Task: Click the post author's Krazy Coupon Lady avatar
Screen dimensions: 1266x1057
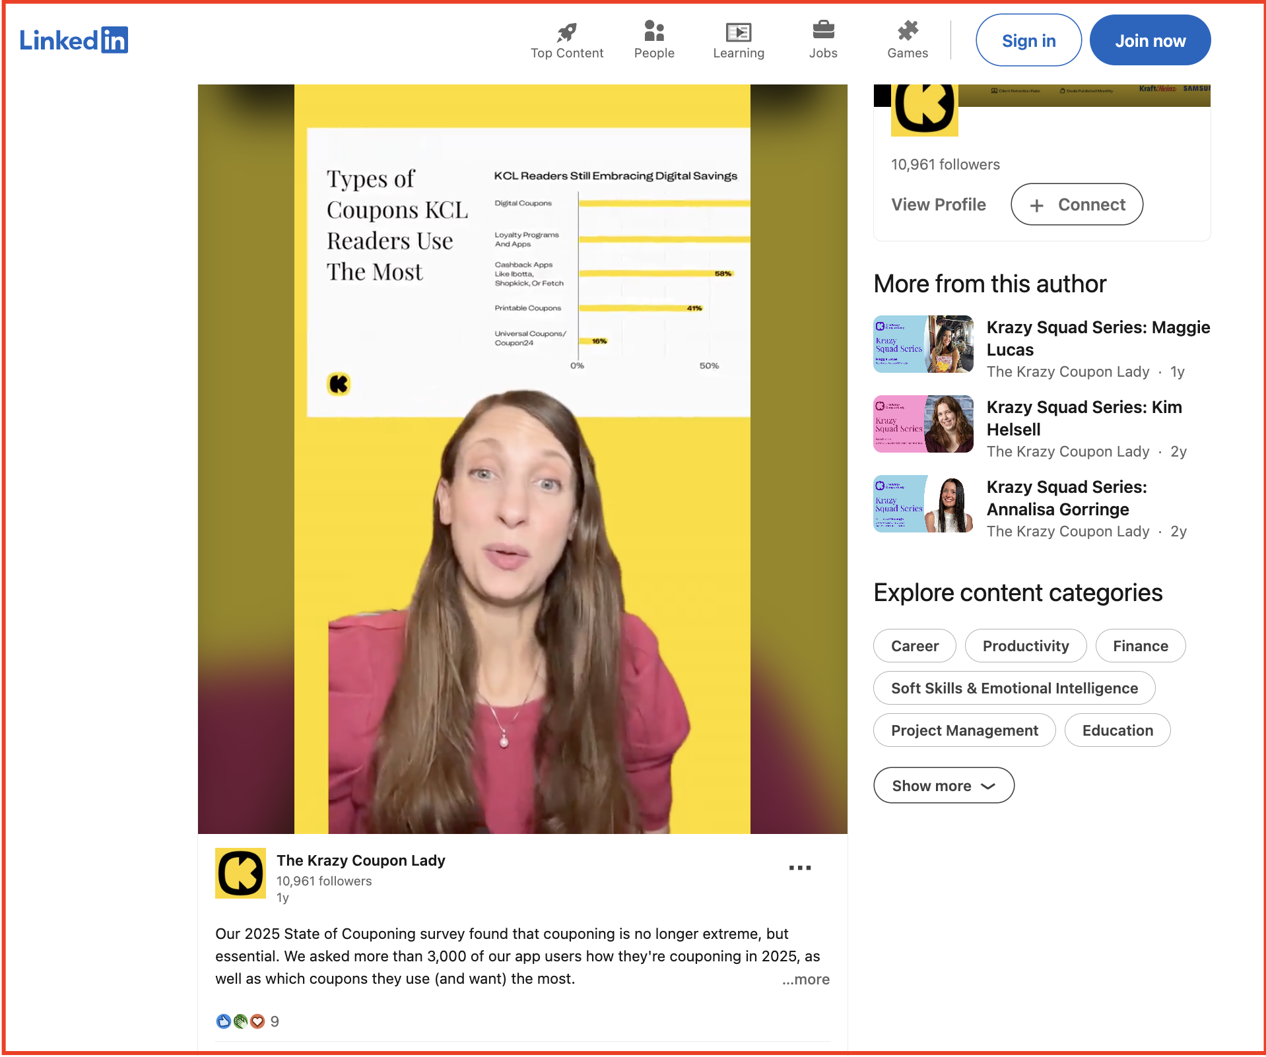Action: pyautogui.click(x=240, y=873)
